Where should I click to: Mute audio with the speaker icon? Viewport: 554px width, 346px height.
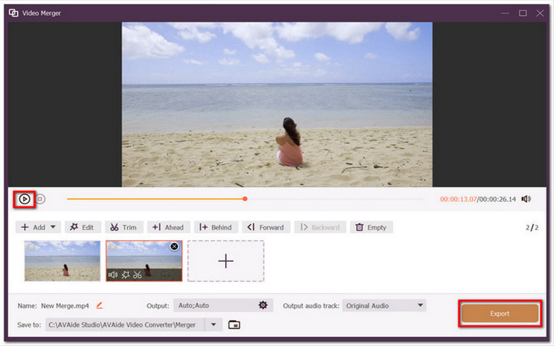[x=526, y=199]
